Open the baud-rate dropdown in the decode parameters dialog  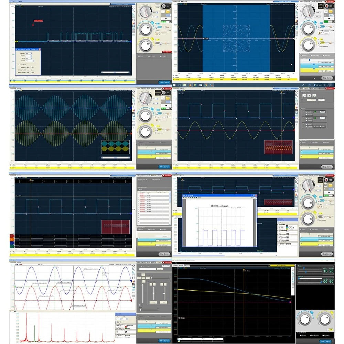[29, 53]
